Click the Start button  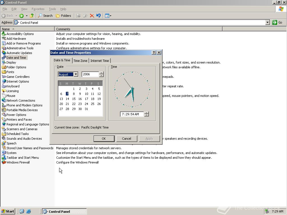[8, 211]
